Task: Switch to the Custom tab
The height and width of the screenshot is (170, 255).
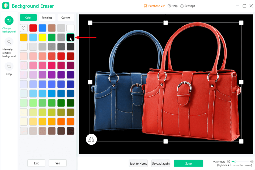Action: (x=66, y=18)
